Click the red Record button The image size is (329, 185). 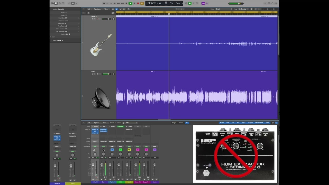click(138, 3)
